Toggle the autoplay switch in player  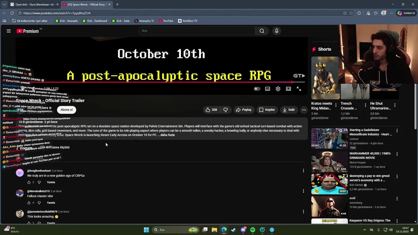pos(257,89)
